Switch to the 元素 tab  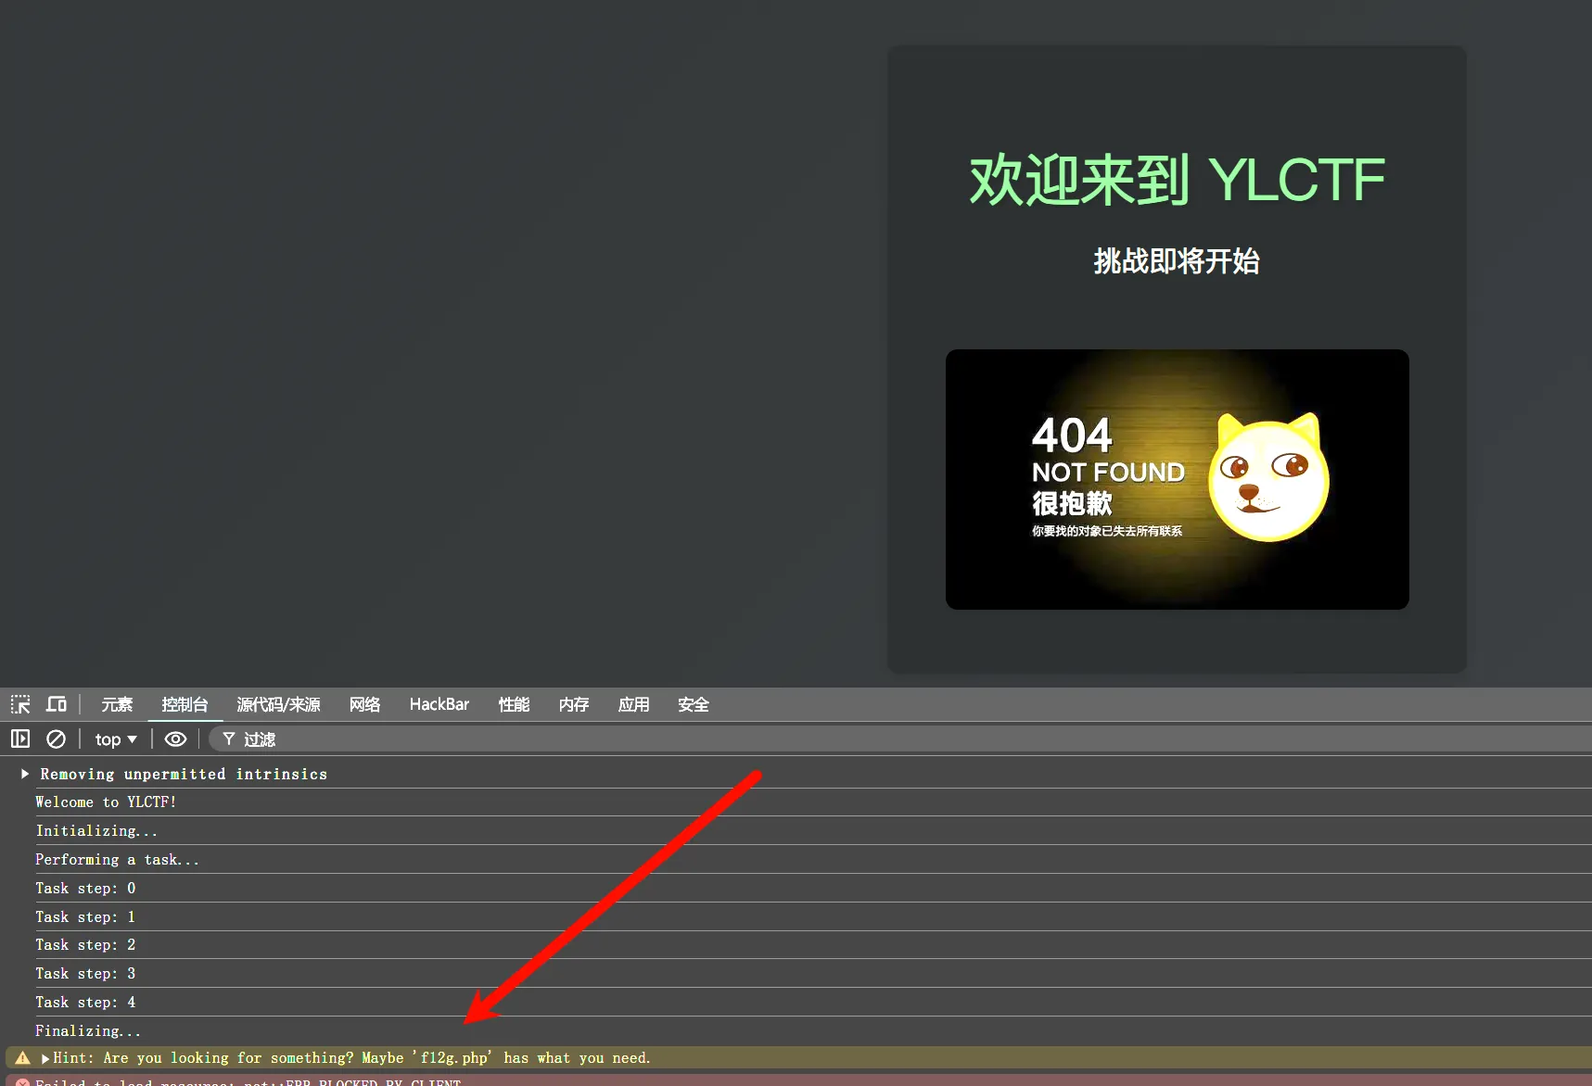click(x=117, y=704)
